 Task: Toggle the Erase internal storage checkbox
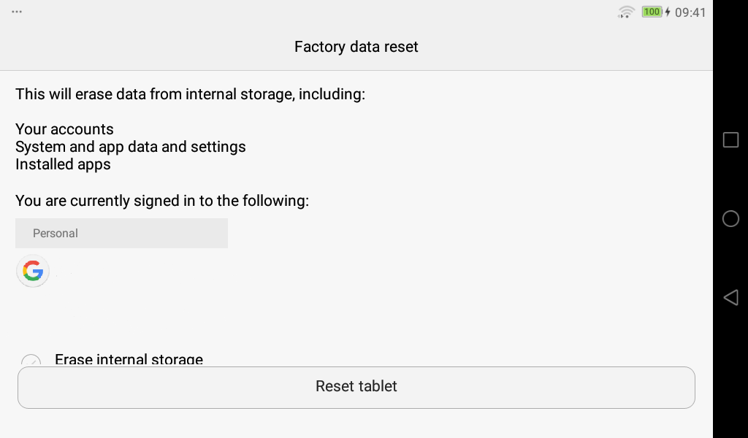[x=31, y=361]
